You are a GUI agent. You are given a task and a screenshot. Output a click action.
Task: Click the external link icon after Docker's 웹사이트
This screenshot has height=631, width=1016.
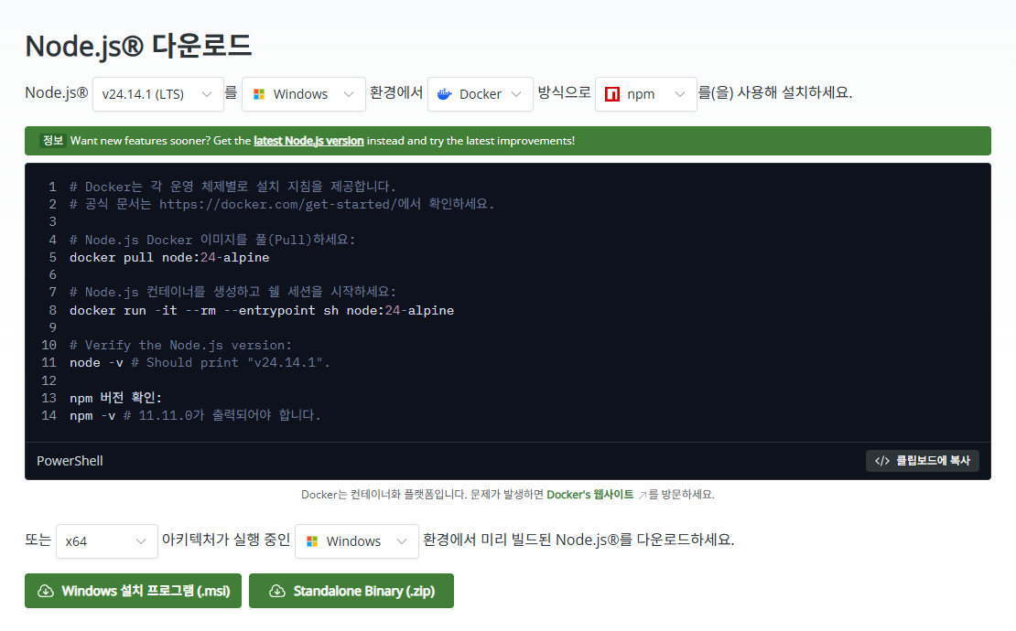pos(641,494)
